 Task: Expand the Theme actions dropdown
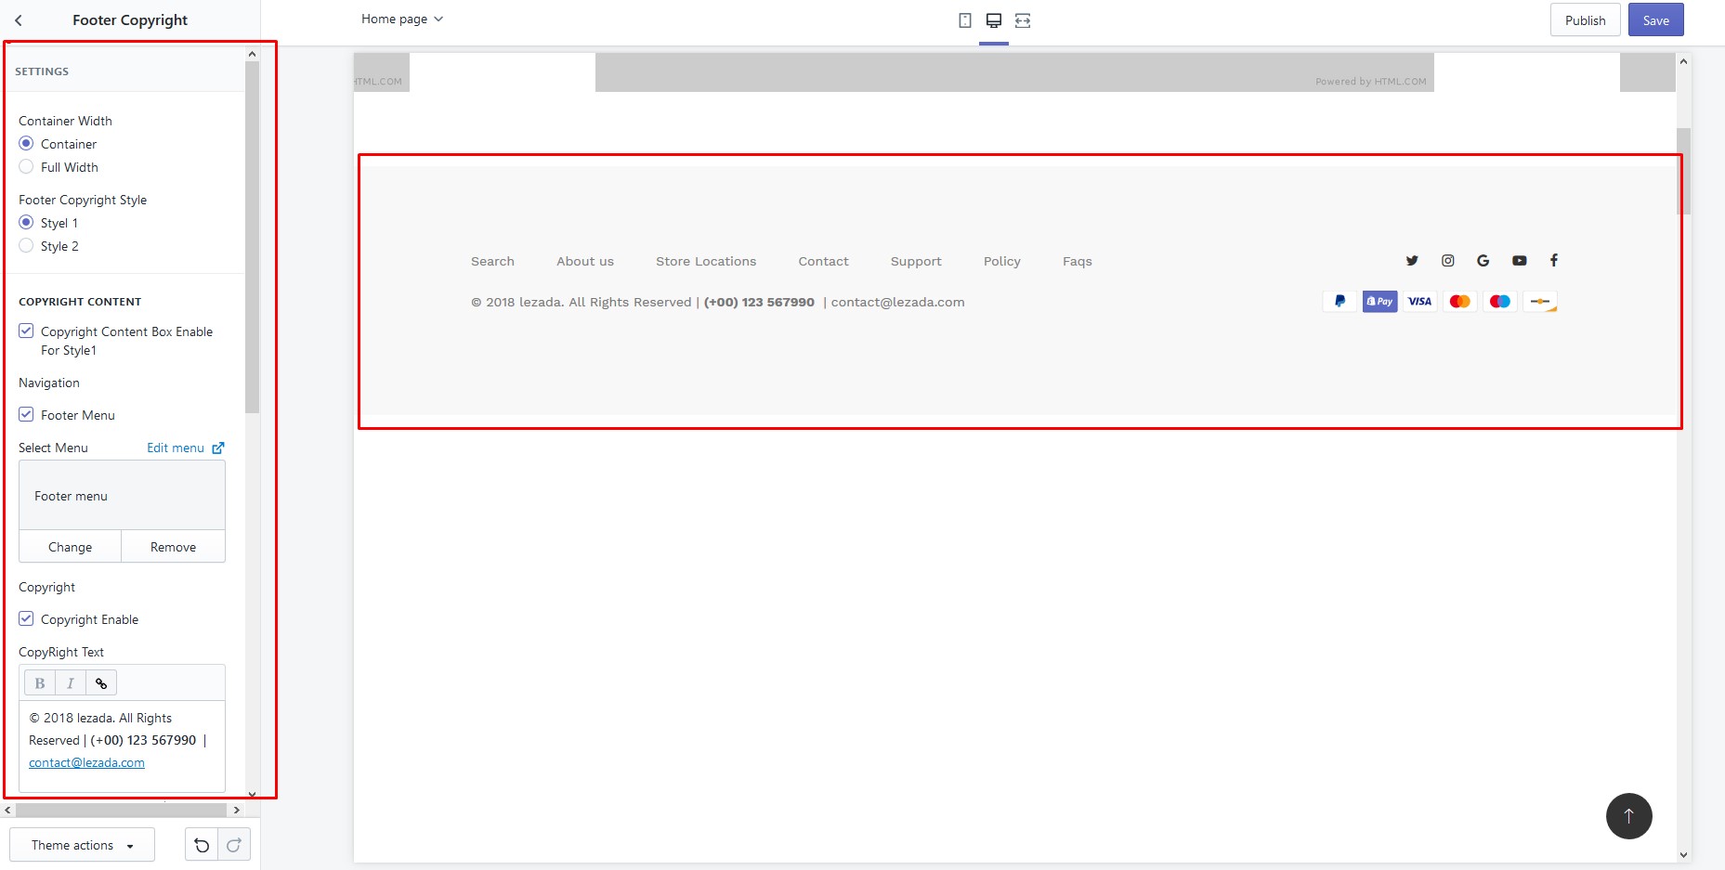(x=82, y=845)
